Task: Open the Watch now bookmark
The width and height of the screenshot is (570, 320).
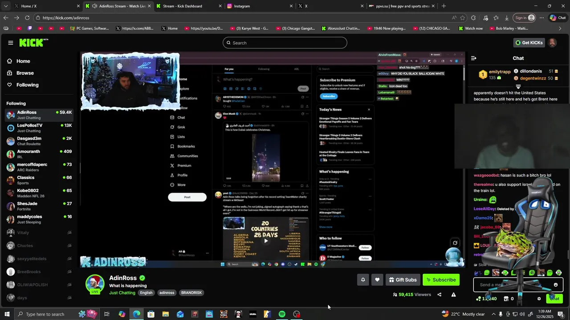Action: tap(470, 28)
